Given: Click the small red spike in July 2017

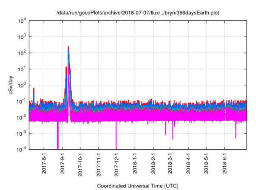Looking at the screenshot, I should [34, 89].
